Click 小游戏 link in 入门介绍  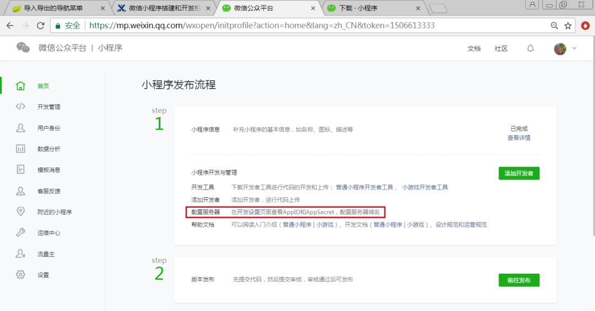pyautogui.click(x=325, y=225)
